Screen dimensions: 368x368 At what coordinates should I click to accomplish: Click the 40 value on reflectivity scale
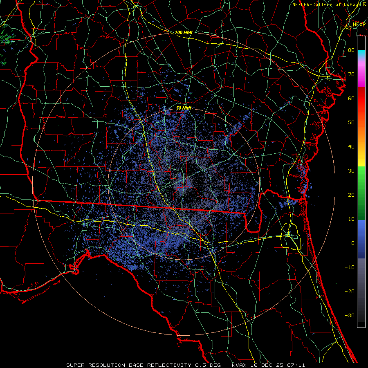[x=351, y=147]
